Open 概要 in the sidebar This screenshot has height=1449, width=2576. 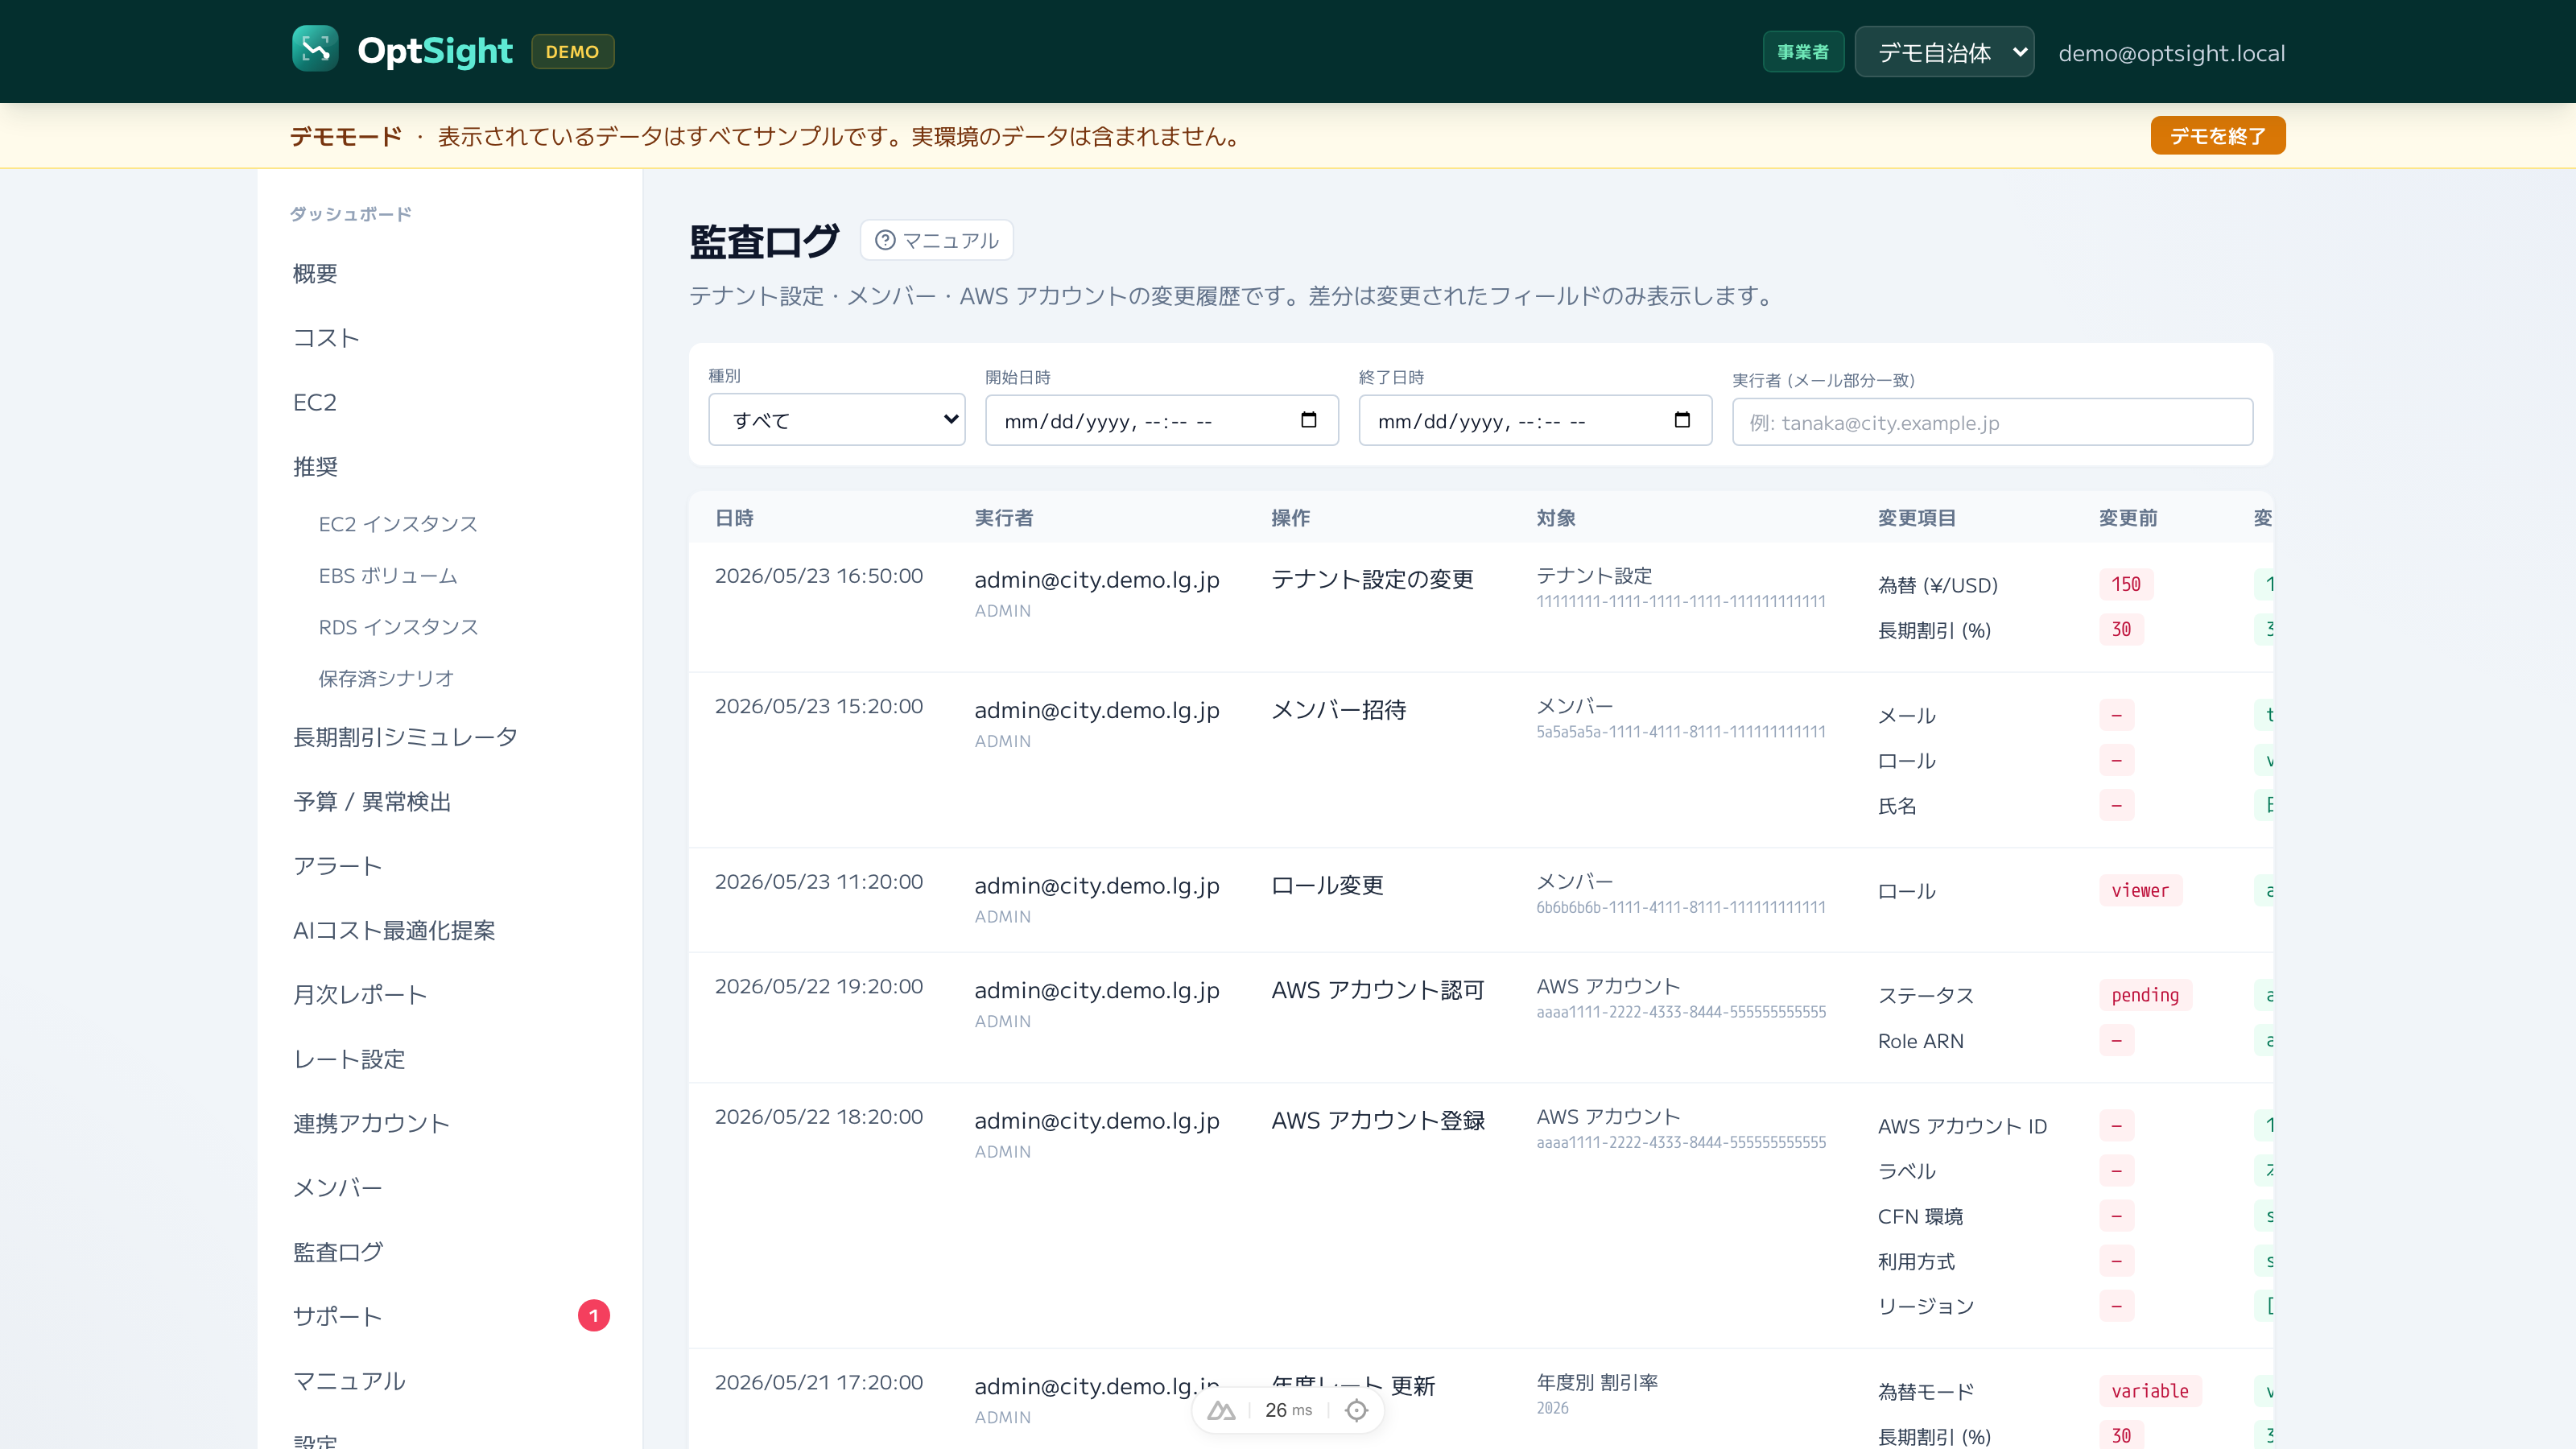coord(315,273)
